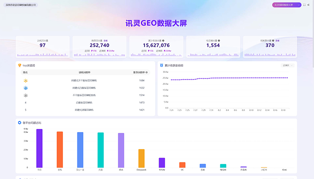
Task: Select the blue rank 2 medal
Action: point(26,88)
